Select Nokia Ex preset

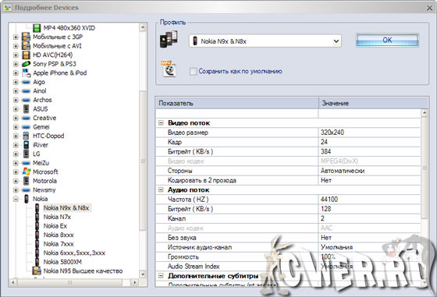tap(55, 226)
